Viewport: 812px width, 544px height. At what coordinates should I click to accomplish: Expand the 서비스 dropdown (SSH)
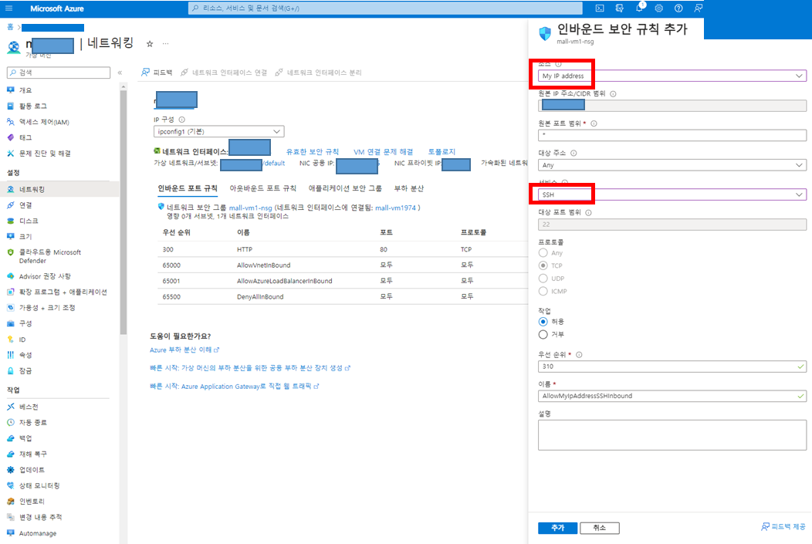(672, 194)
